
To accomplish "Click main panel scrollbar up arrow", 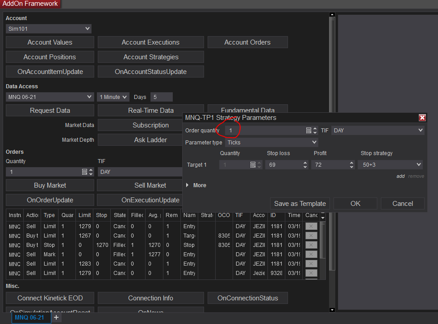I will [332, 15].
